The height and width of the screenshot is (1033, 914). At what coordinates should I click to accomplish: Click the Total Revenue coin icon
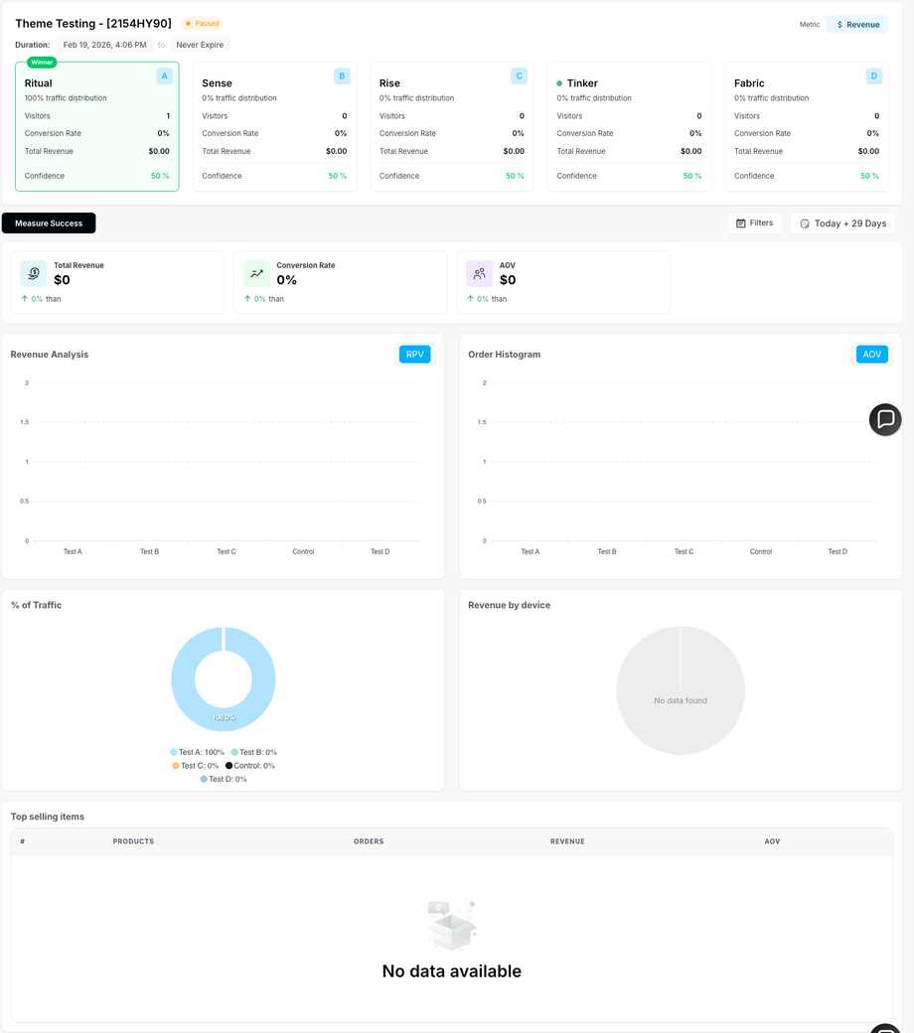click(x=34, y=273)
